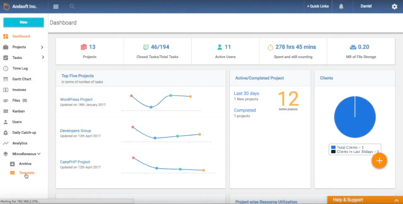Open Gantt Chart in sidebar
This screenshot has height=204, width=403.
pyautogui.click(x=22, y=79)
